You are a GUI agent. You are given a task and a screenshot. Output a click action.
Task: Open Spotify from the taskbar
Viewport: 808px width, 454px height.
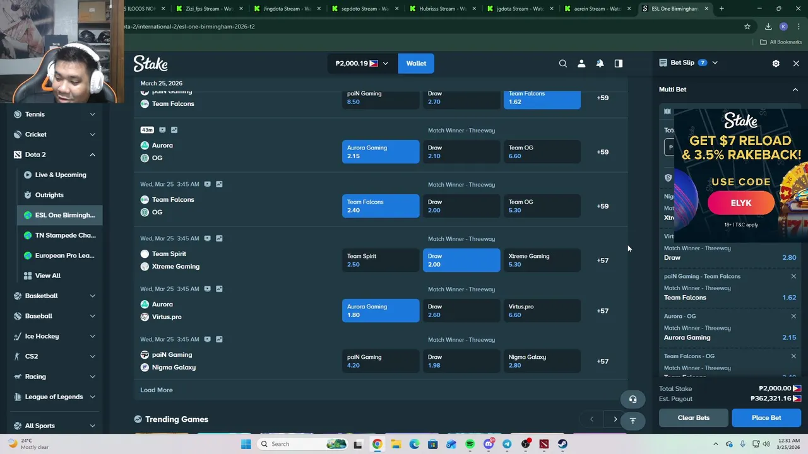coord(470,444)
